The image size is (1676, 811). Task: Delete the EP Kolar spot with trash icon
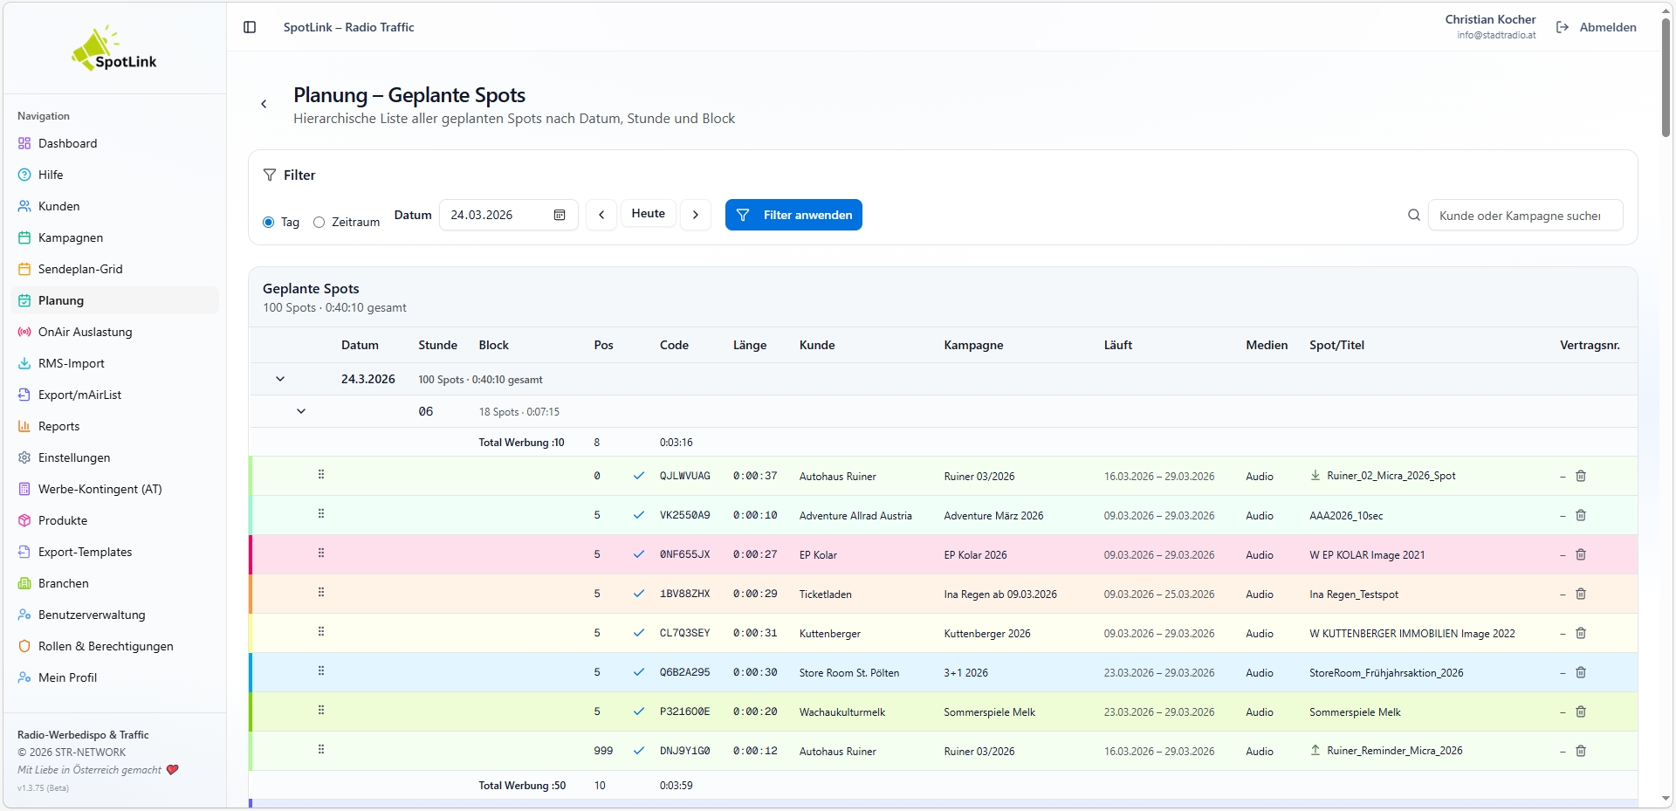pyautogui.click(x=1580, y=554)
